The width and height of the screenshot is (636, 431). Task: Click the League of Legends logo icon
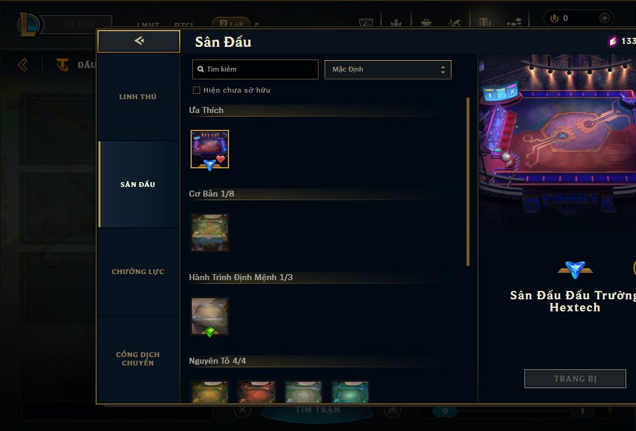29,24
